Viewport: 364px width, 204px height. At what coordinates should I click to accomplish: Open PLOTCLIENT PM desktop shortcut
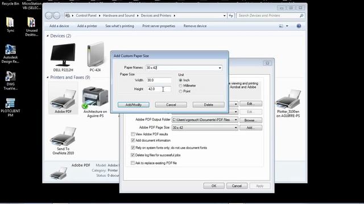point(10,107)
